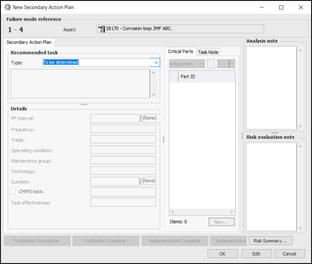
Task: Select the Critical Parts tab
Action: click(x=180, y=52)
